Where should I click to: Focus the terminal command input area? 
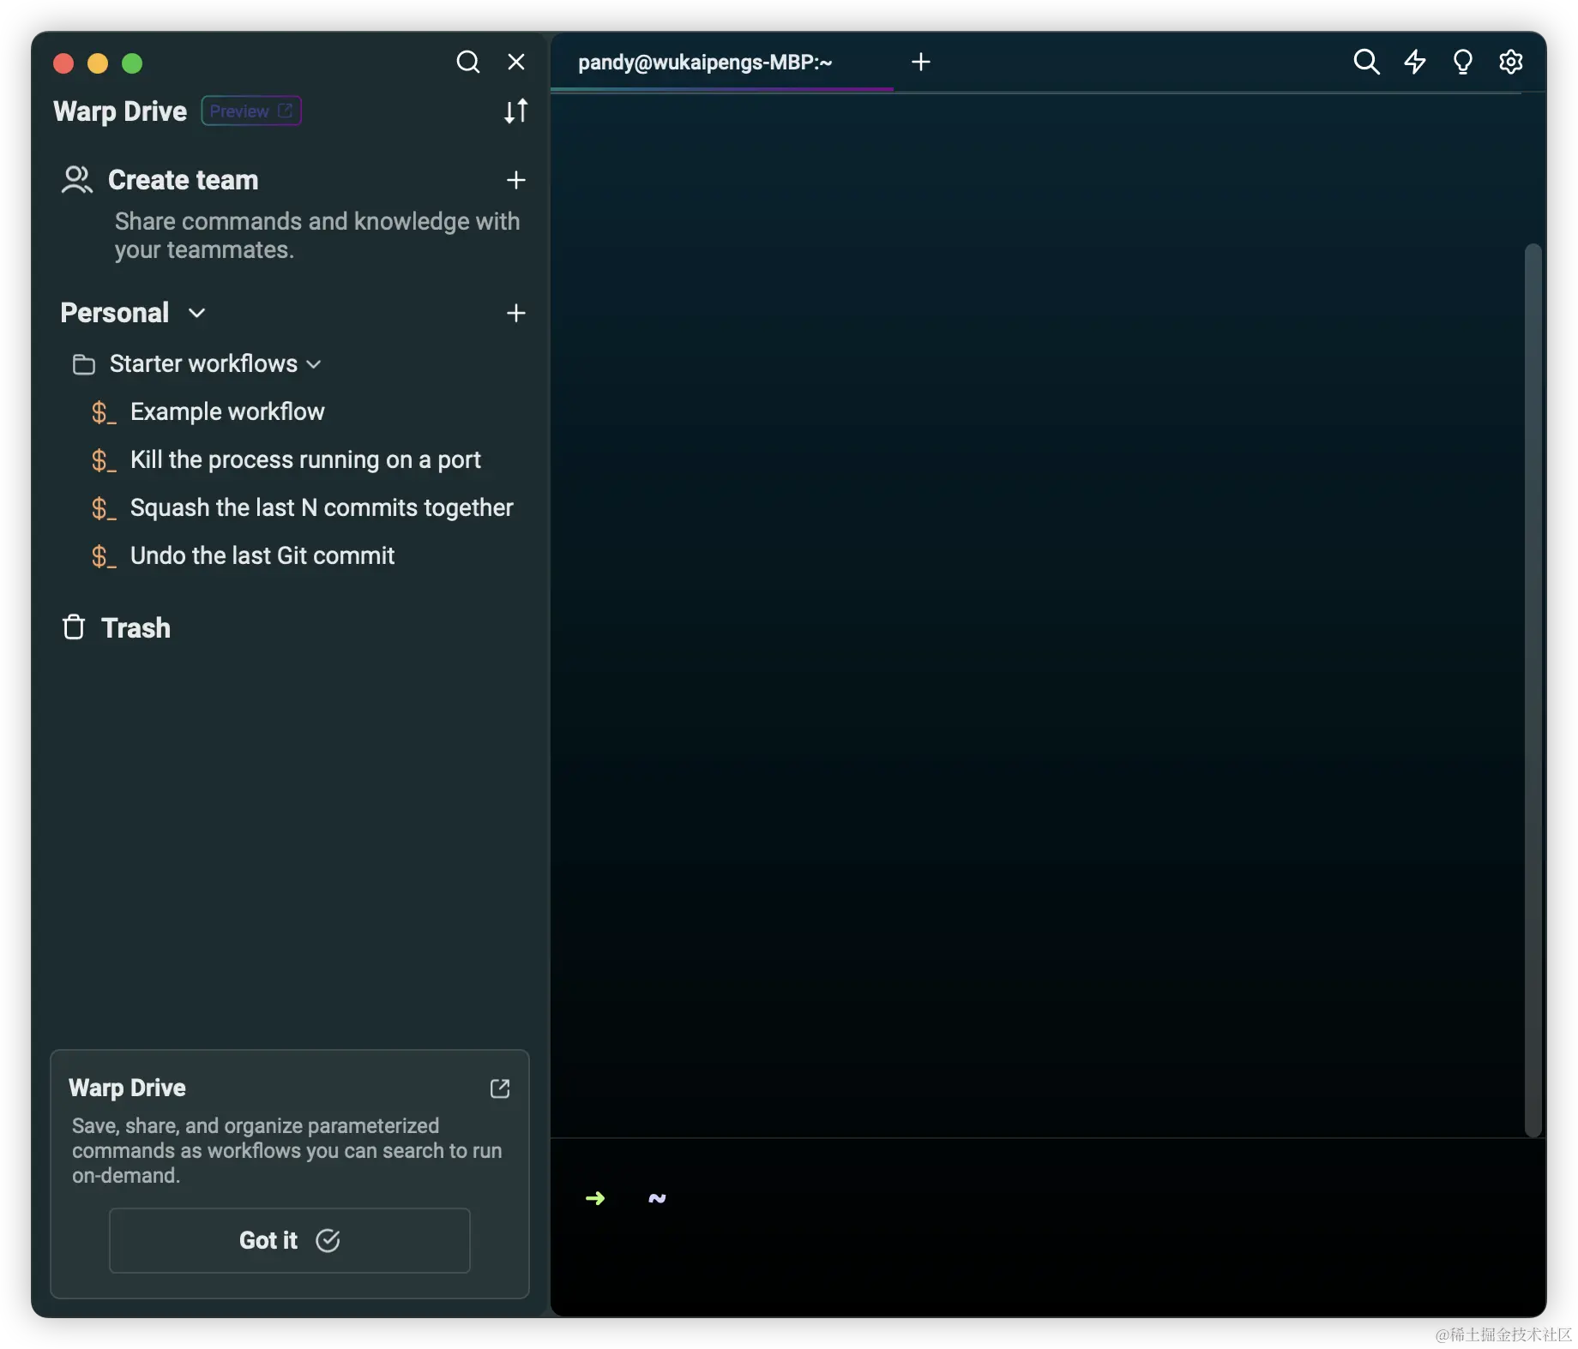click(x=1046, y=1226)
